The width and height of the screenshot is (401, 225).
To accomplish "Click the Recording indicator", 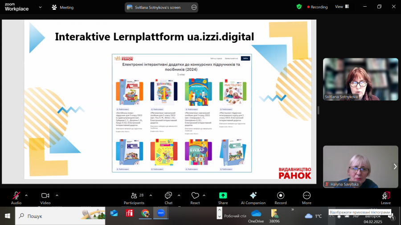I will click(317, 7).
